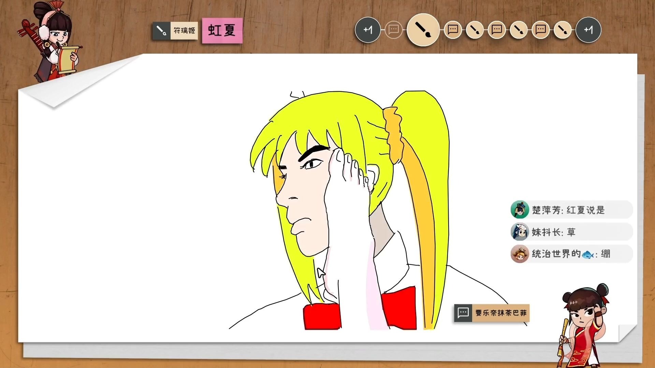
Task: Click the brush icon beside 符璃姬
Action: point(161,31)
